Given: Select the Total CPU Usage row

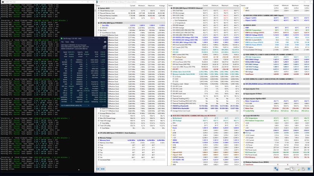Looking at the screenshot, I should [x=131, y=120].
